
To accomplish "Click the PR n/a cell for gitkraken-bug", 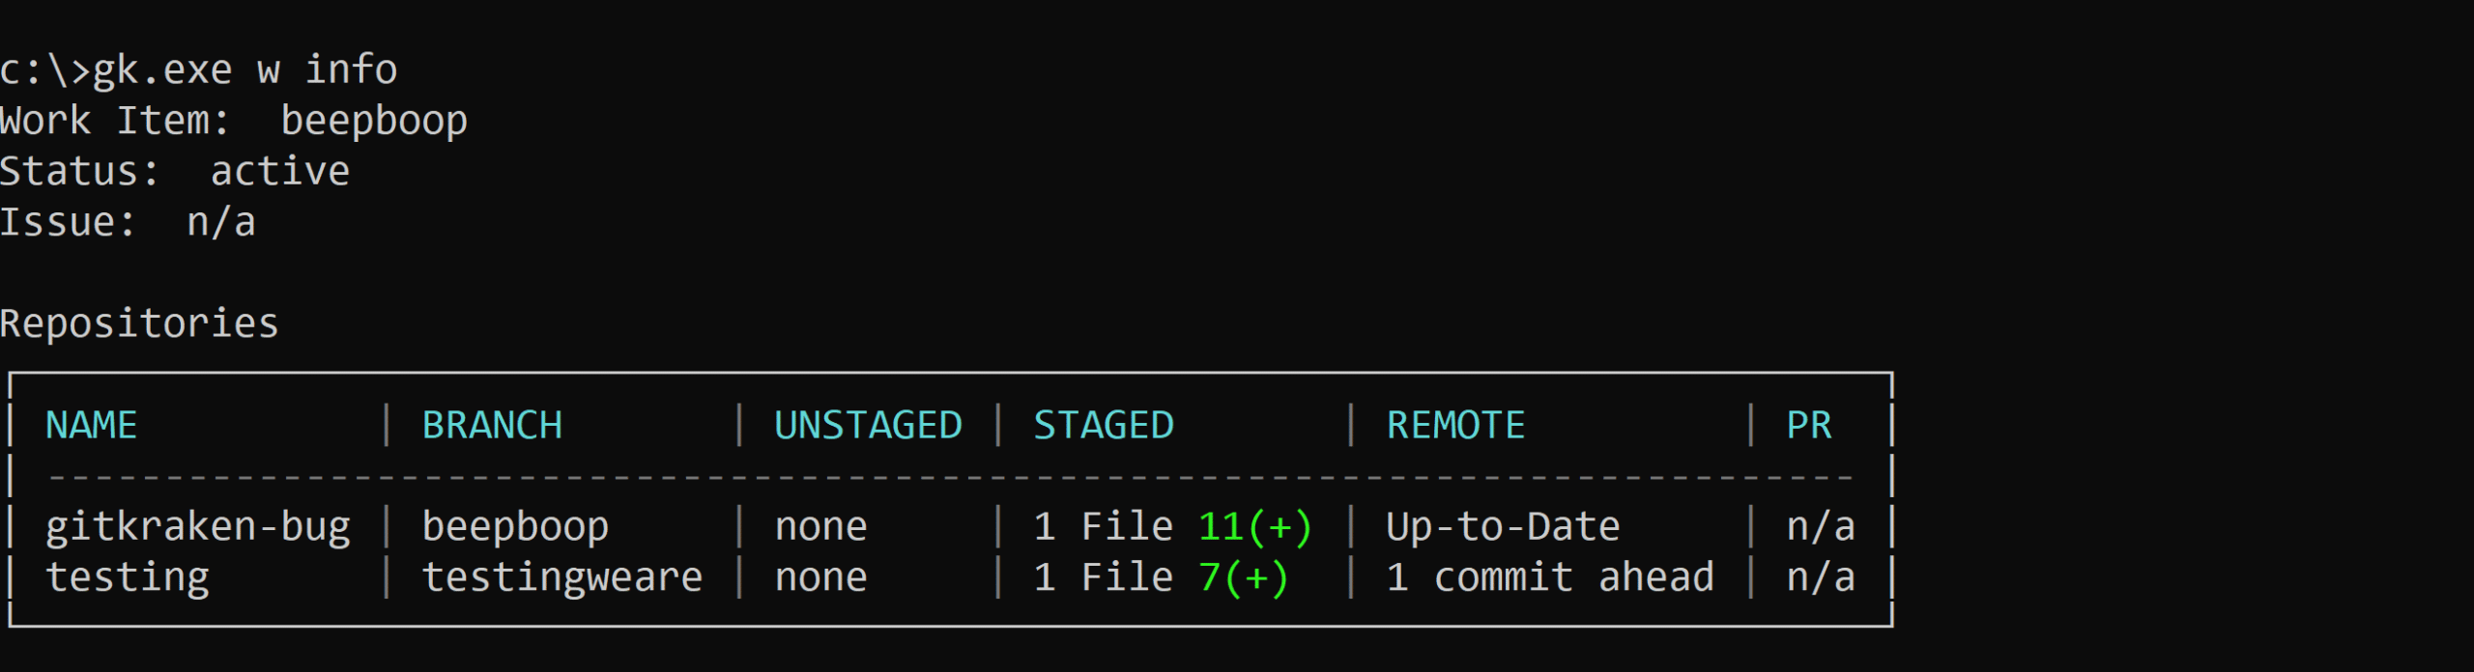I will click(x=1821, y=527).
